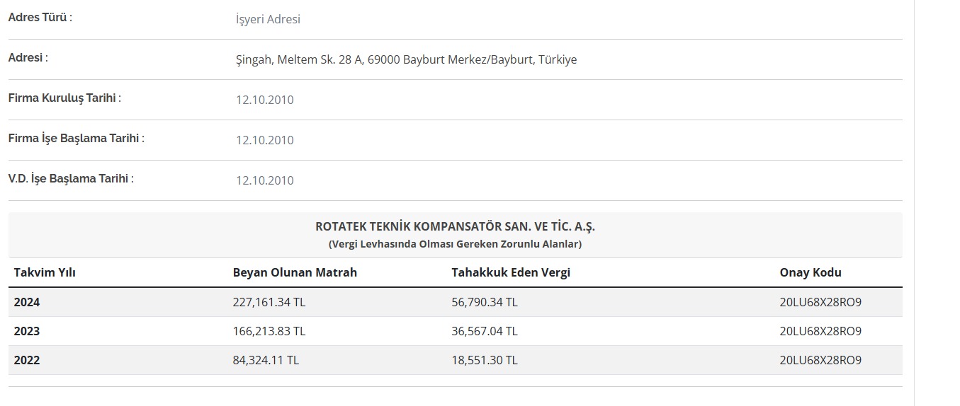Click the Onay Kodu column header
This screenshot has width=960, height=406.
click(x=811, y=272)
